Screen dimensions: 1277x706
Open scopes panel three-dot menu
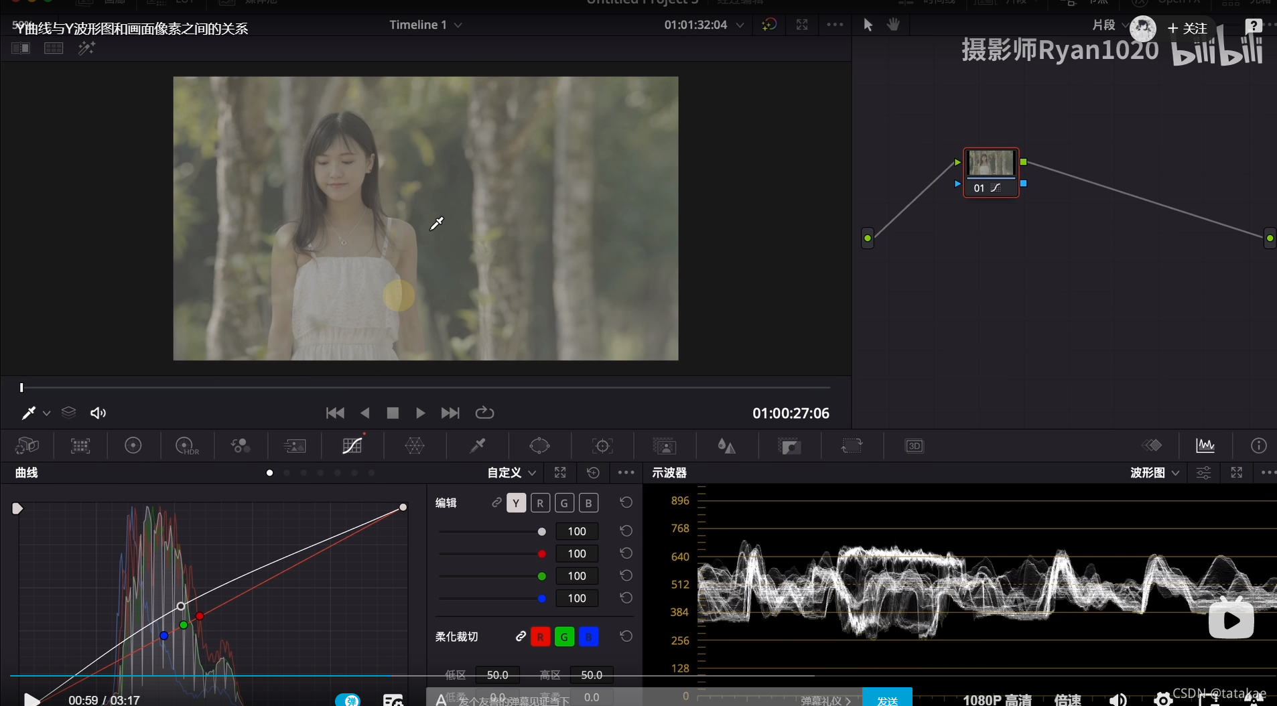pos(1268,473)
